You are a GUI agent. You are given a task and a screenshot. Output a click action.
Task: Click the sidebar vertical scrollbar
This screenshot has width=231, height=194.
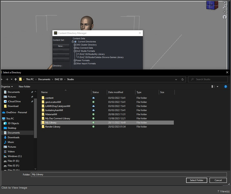tap(35, 118)
